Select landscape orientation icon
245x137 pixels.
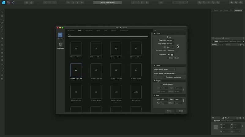tap(169, 55)
